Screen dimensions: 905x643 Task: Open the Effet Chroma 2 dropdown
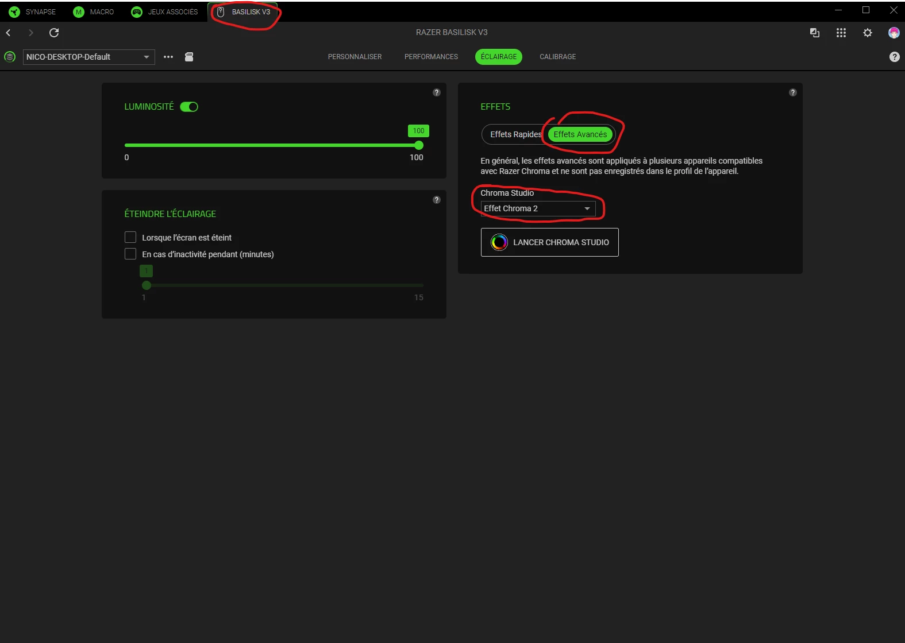(x=538, y=208)
